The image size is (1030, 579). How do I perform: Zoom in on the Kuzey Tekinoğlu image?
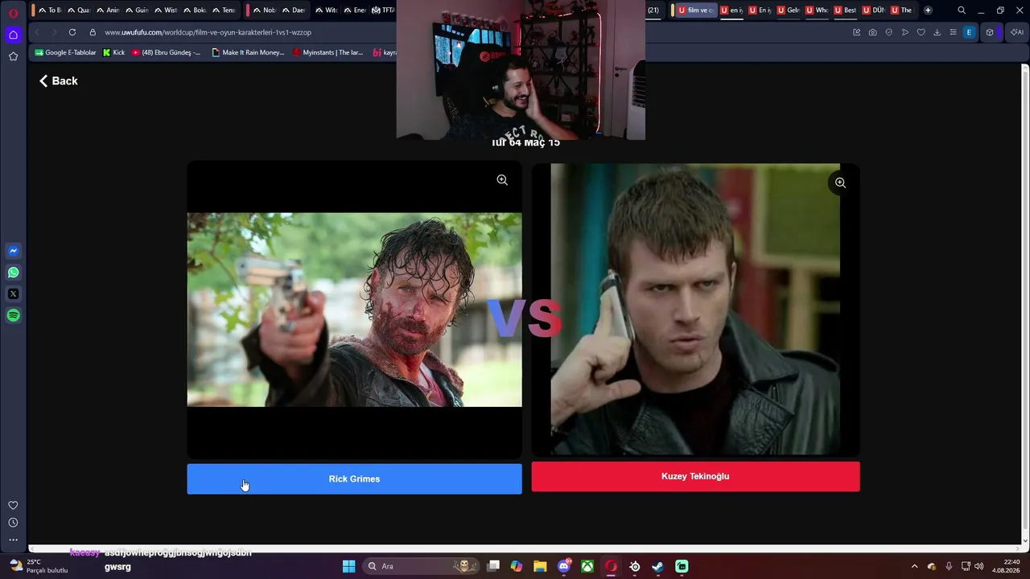click(840, 183)
